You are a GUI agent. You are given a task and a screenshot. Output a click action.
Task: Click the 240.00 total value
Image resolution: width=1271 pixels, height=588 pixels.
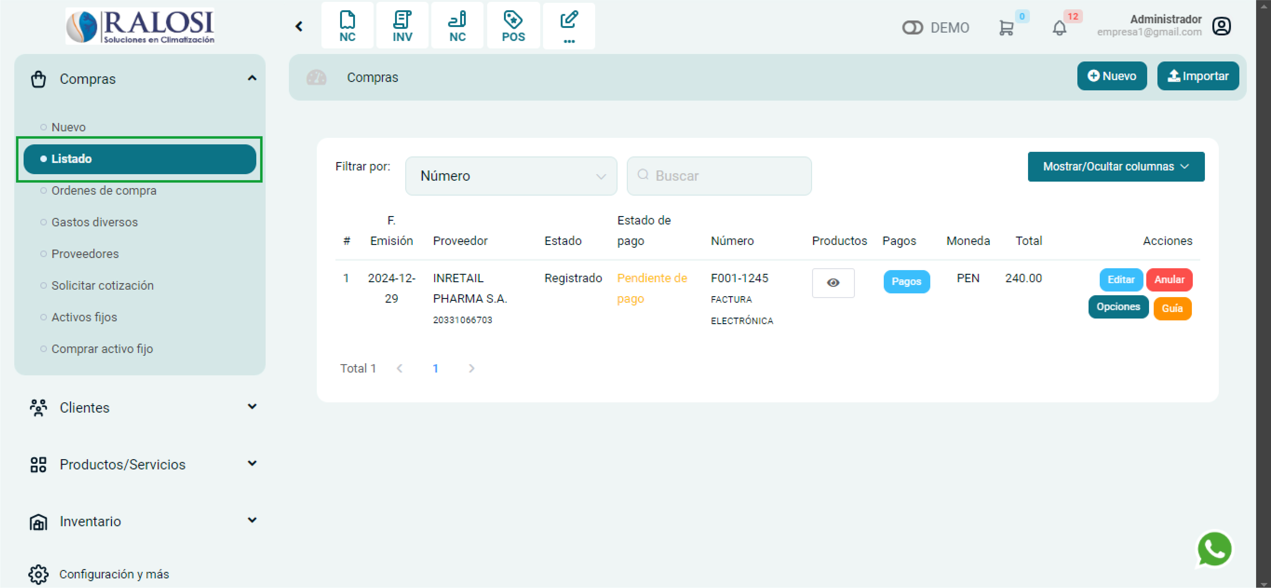(x=1023, y=278)
